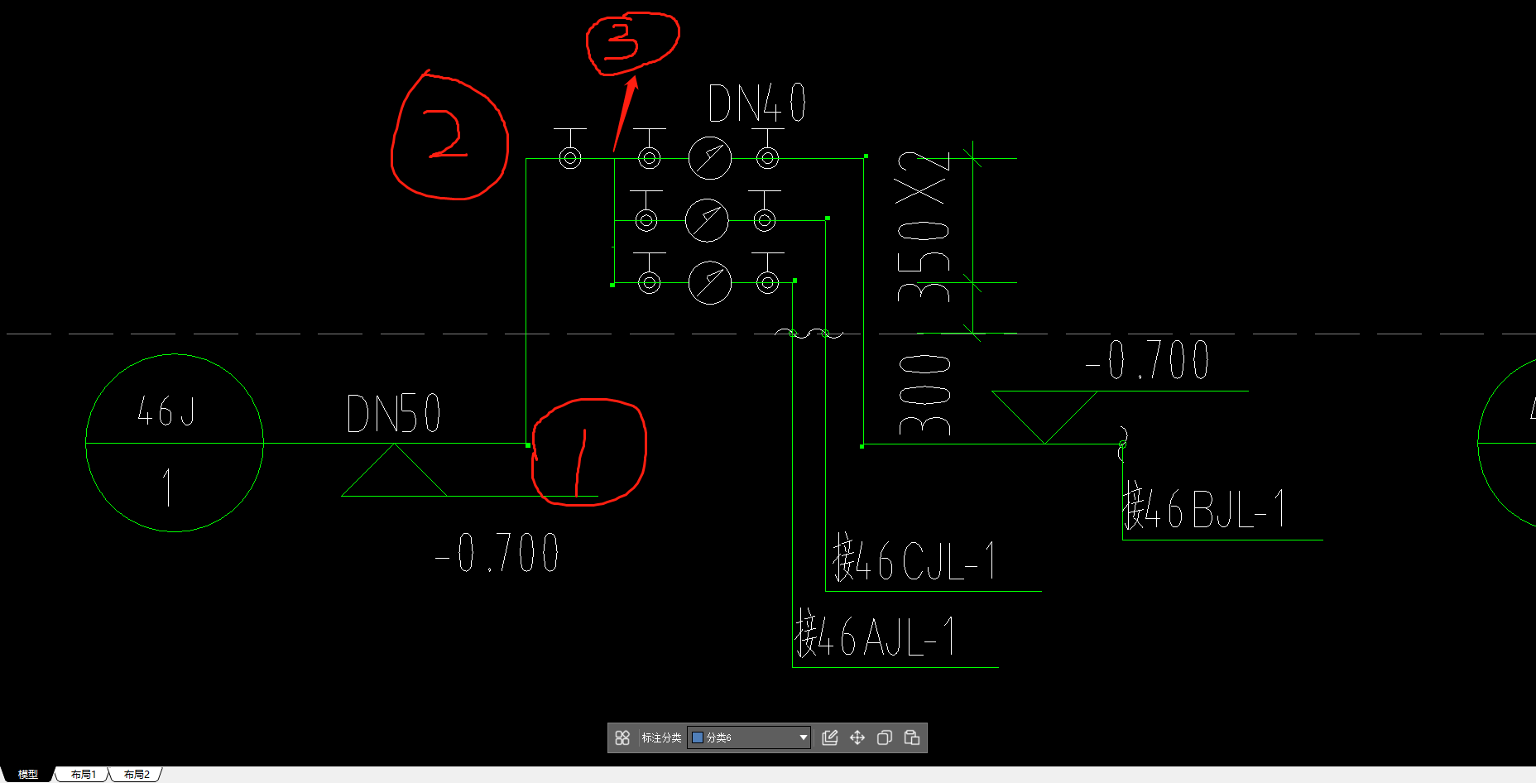1536x783 pixels.
Task: Click the 300 dimension text
Action: point(924,396)
